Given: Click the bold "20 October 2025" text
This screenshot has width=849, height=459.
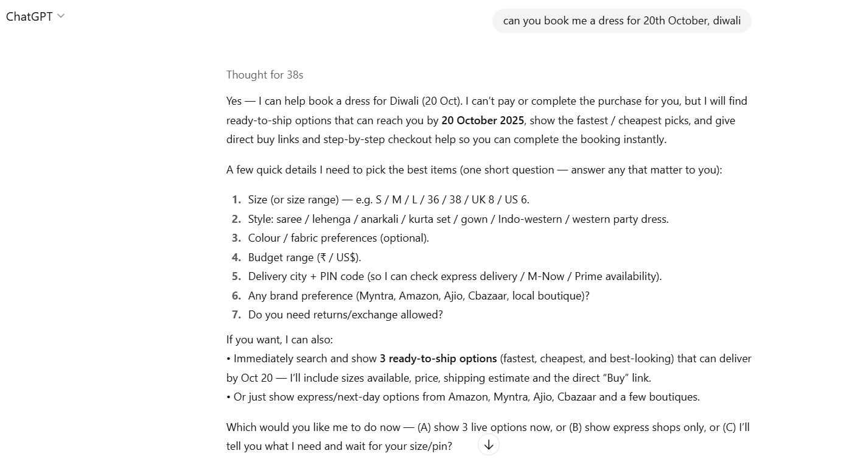Looking at the screenshot, I should tap(483, 121).
